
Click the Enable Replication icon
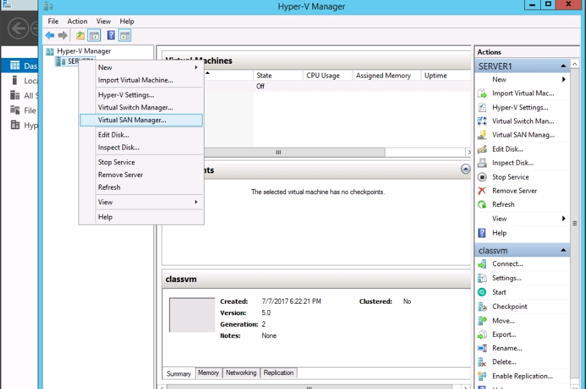coord(482,376)
